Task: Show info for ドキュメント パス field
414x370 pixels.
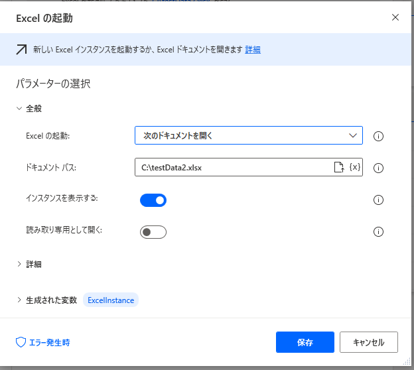Action: pyautogui.click(x=379, y=168)
